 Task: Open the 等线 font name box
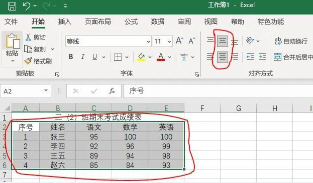click(108, 41)
